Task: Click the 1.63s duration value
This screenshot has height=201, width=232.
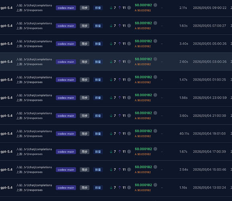Action: point(184,26)
